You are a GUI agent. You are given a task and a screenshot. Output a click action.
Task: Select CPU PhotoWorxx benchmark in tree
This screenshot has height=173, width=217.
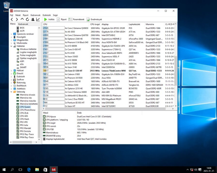pos(27,110)
